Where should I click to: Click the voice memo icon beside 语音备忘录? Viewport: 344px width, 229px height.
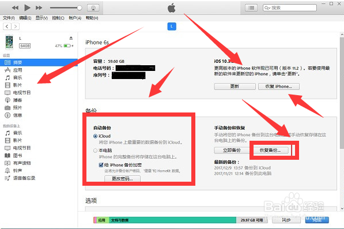(7, 178)
